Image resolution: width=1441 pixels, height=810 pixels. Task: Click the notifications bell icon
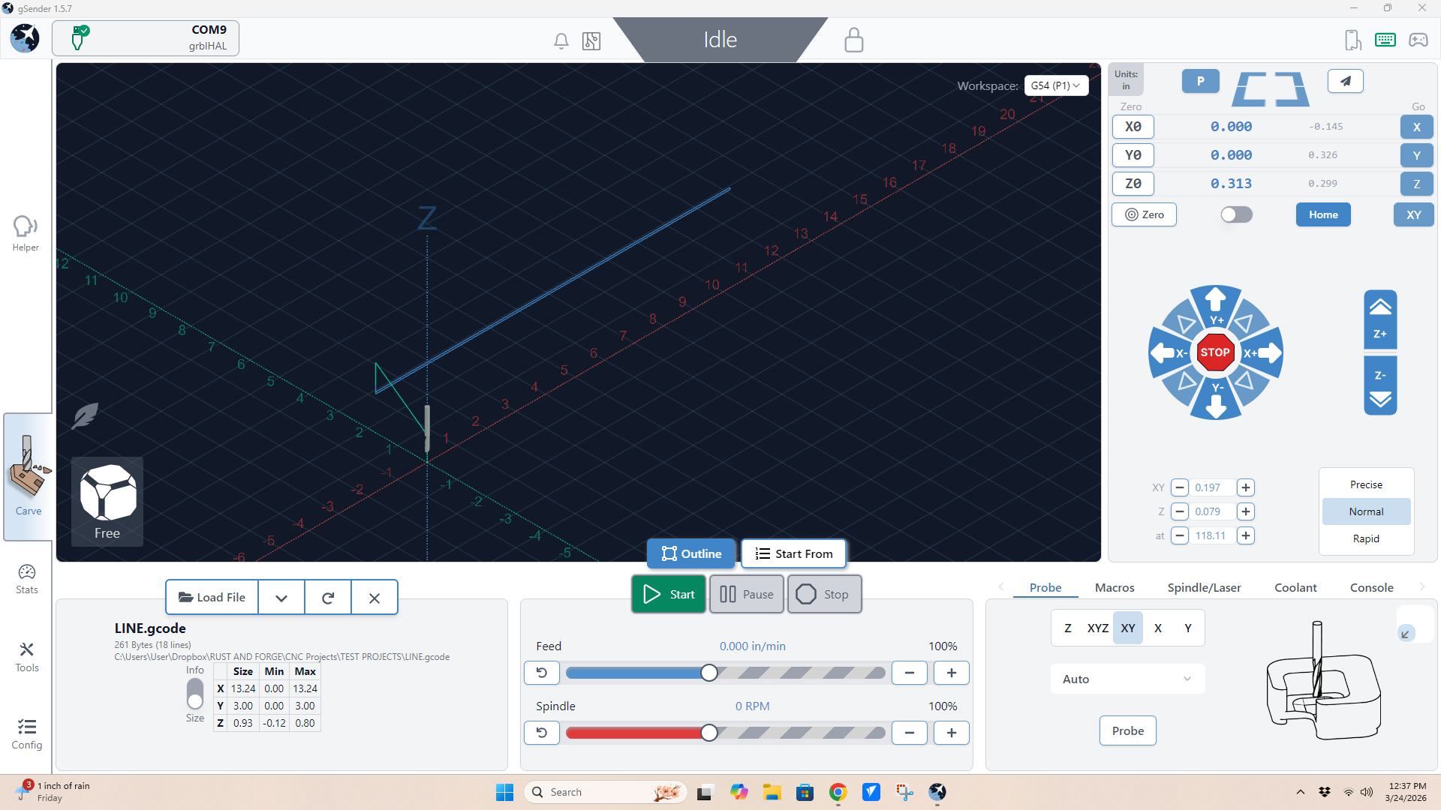pos(561,40)
